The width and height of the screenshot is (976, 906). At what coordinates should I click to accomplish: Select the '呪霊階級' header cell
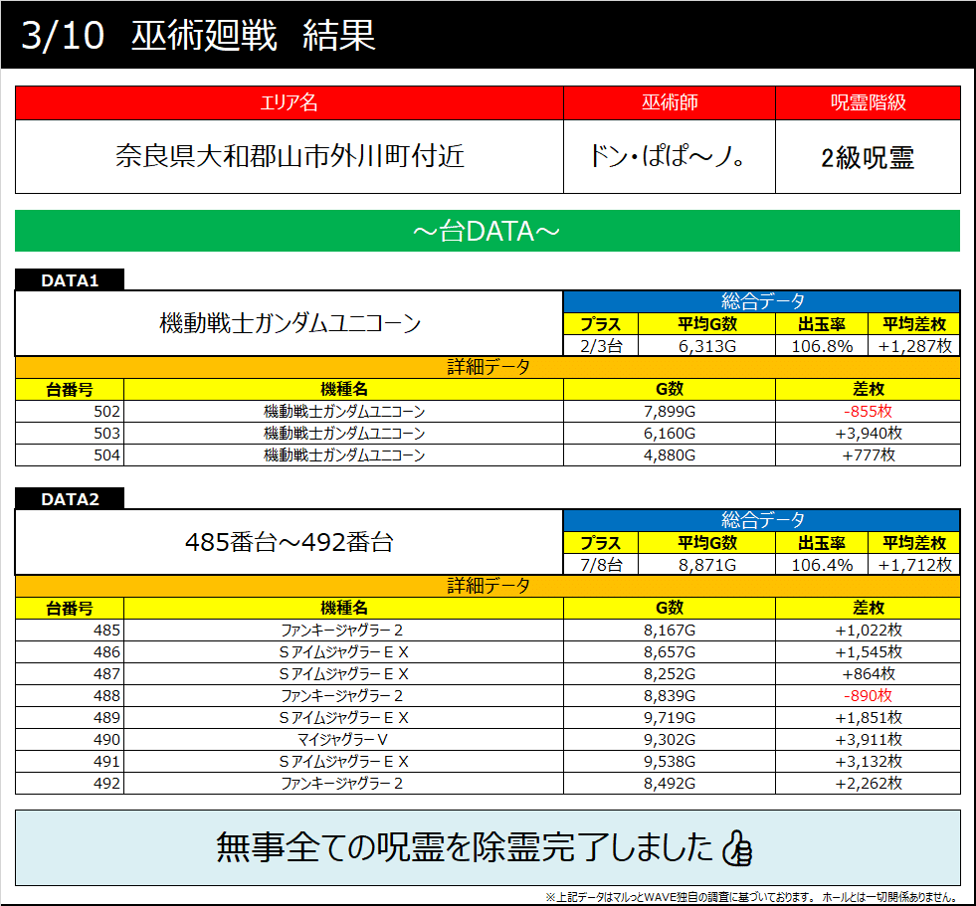[868, 102]
